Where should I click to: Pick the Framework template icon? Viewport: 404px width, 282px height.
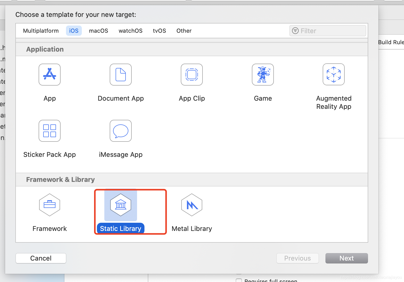tap(50, 205)
